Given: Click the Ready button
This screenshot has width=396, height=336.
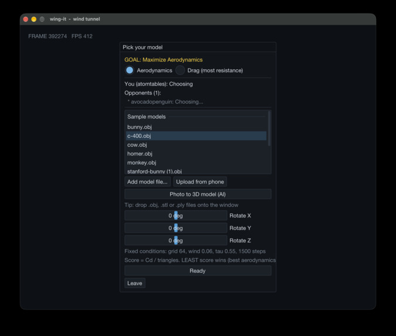Looking at the screenshot, I should click(x=198, y=270).
